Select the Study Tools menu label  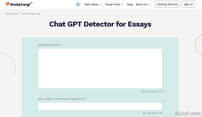(x=112, y=4)
